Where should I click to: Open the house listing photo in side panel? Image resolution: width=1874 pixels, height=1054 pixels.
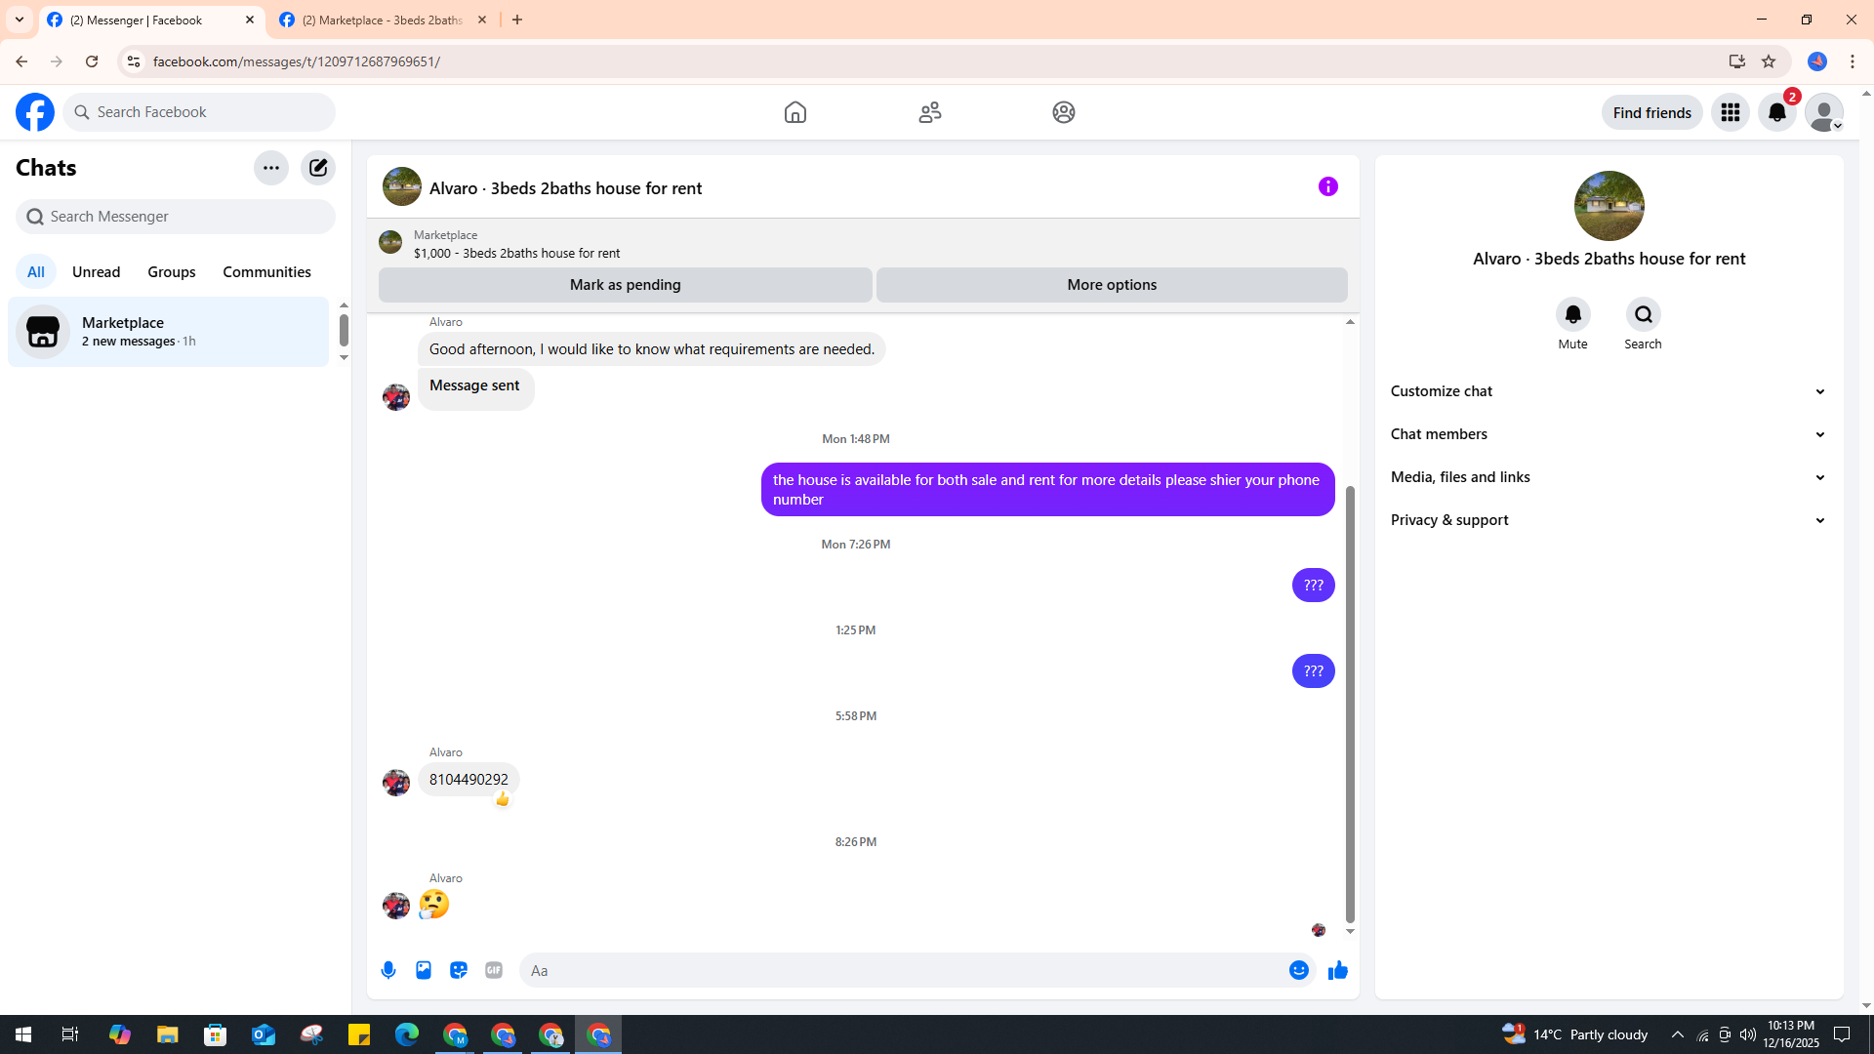click(x=1609, y=206)
